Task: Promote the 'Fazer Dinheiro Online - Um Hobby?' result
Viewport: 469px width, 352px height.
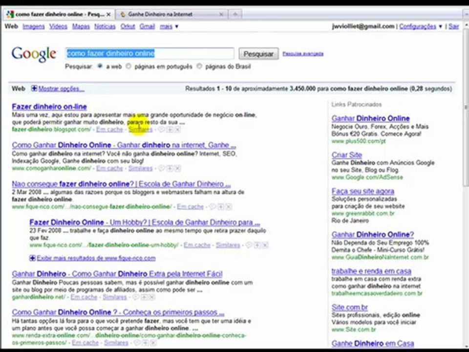Action: (257, 245)
